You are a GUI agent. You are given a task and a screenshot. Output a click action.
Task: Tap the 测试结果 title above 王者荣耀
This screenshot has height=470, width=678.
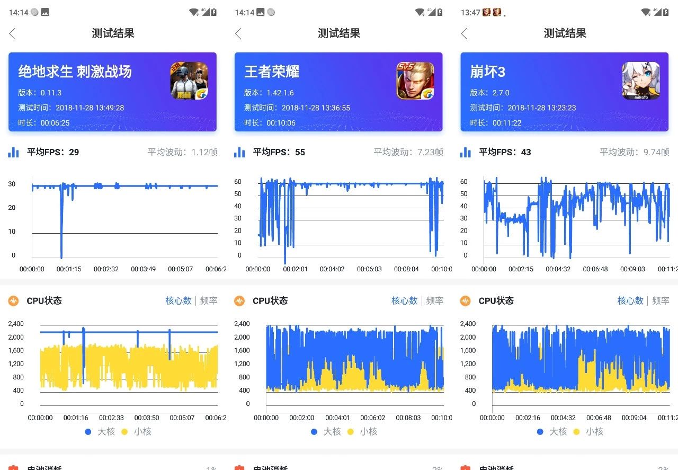pyautogui.click(x=339, y=33)
